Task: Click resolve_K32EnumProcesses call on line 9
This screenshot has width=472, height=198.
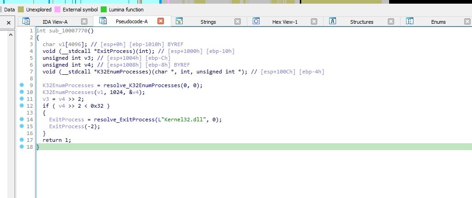Action: pyautogui.click(x=141, y=85)
